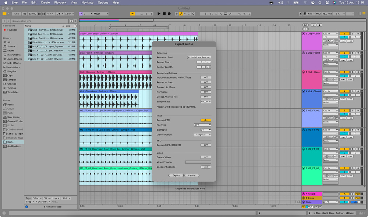
Task: Cancel the Export Audio dialog
Action: (x=192, y=176)
